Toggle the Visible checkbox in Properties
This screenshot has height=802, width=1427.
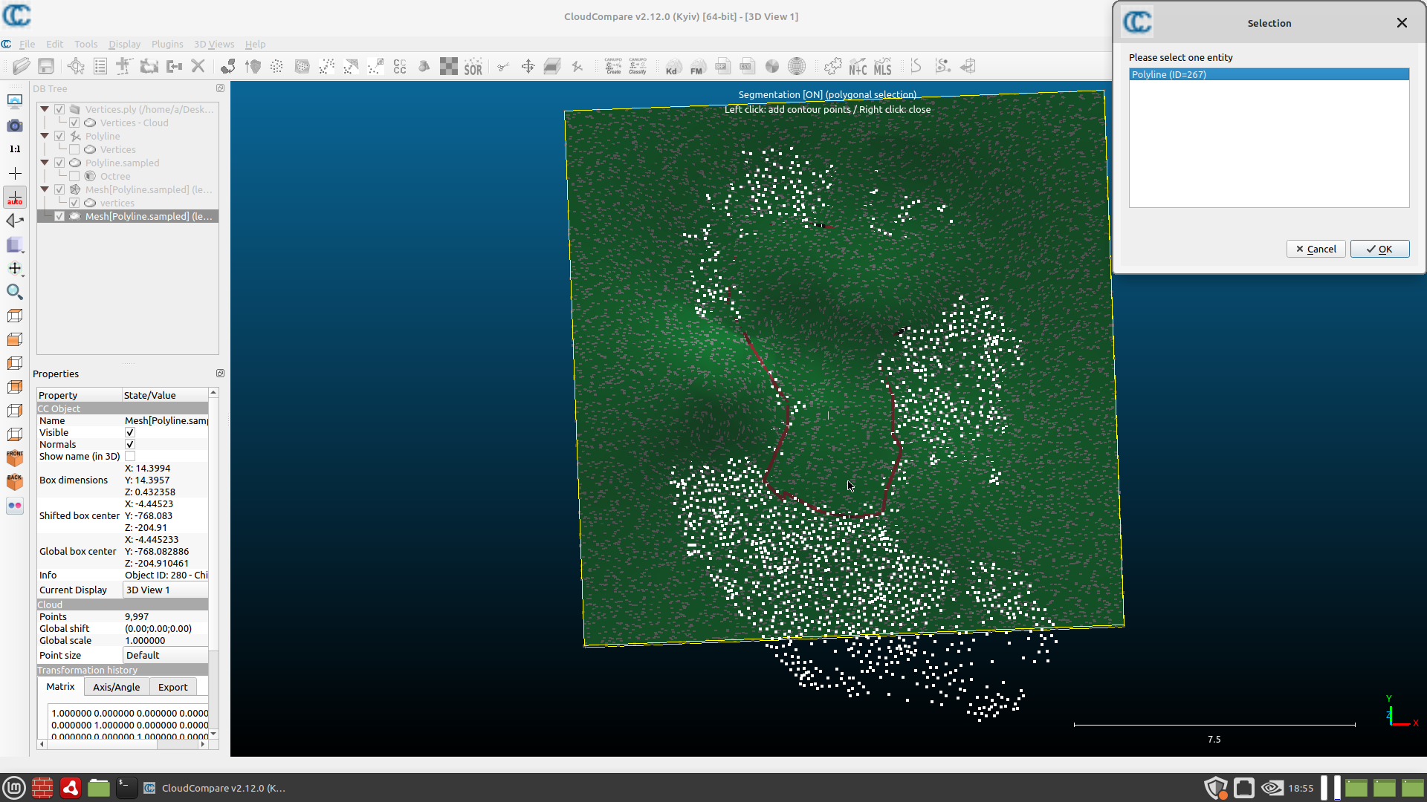(x=130, y=433)
